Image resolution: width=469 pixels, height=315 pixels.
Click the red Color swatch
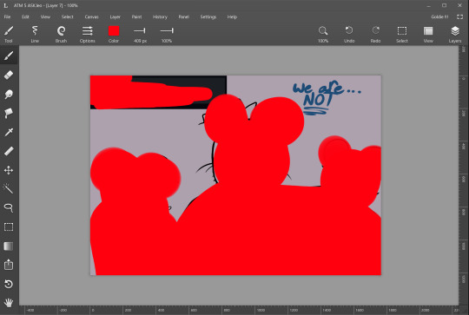114,30
